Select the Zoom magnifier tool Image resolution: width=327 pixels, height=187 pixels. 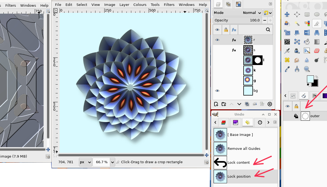coord(307,69)
